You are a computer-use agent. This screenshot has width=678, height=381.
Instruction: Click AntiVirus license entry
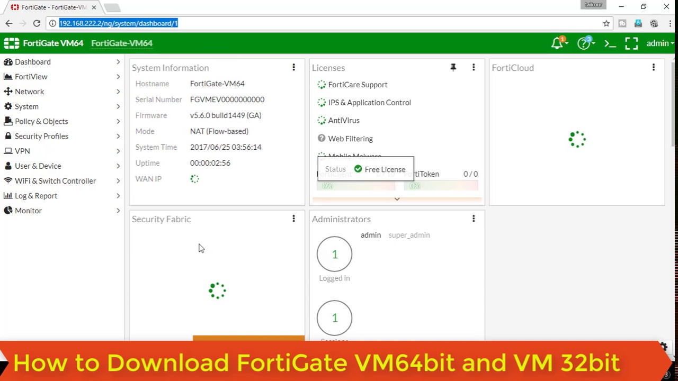coord(338,121)
